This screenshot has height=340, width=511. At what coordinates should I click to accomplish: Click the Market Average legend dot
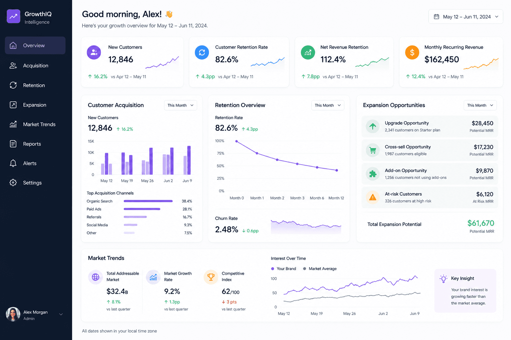(305, 269)
